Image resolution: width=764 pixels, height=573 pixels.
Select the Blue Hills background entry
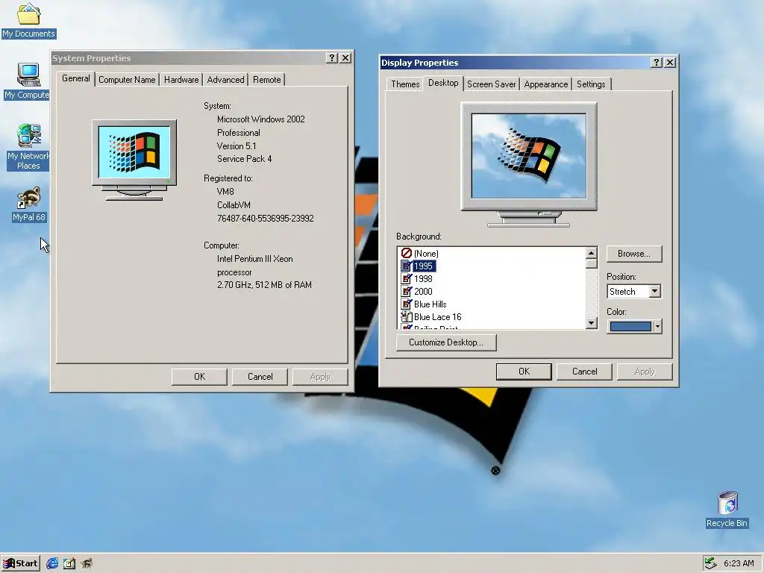[430, 304]
